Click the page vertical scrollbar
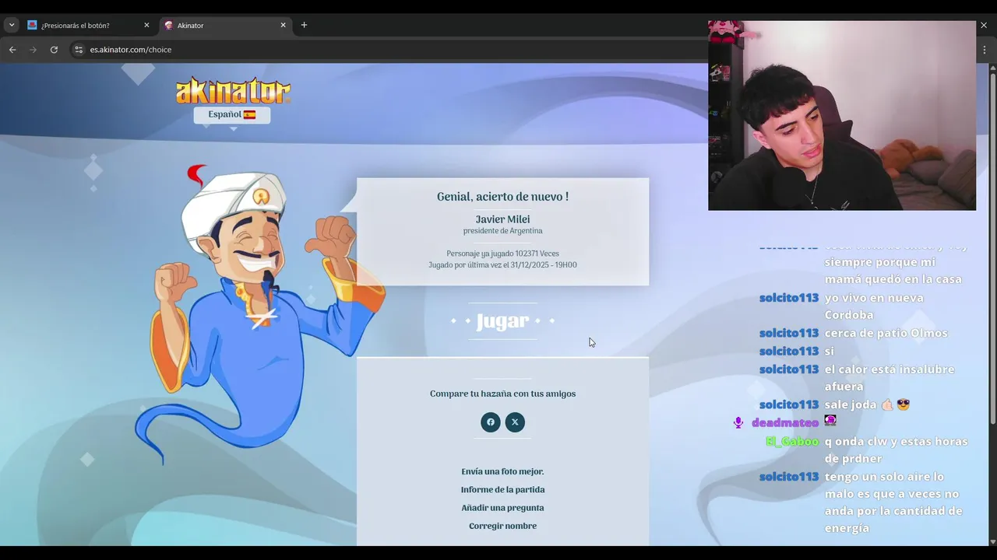Screen dimensions: 997x560 [992, 249]
